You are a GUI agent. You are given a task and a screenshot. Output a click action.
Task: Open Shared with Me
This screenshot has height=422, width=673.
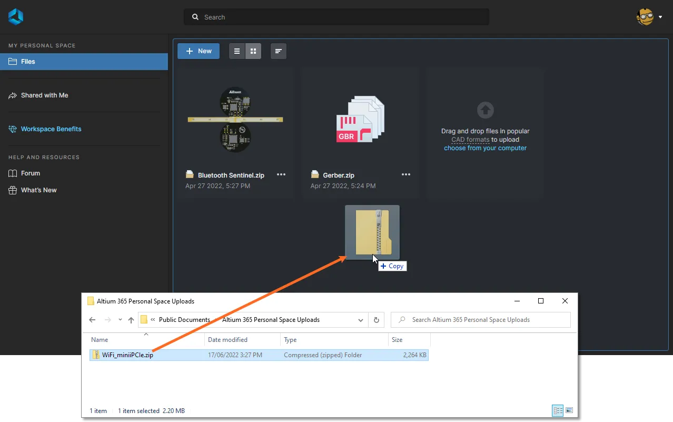coord(44,95)
